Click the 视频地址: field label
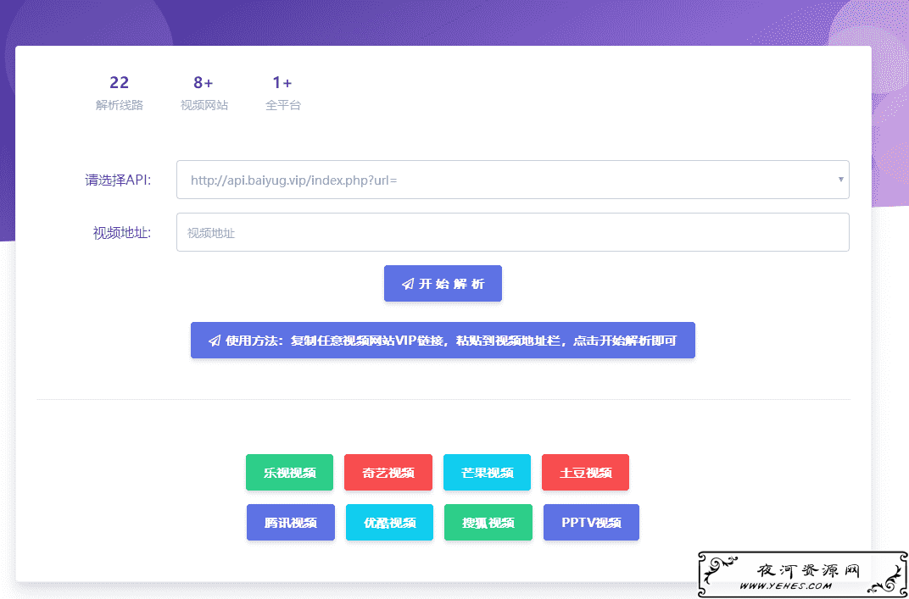 point(122,232)
